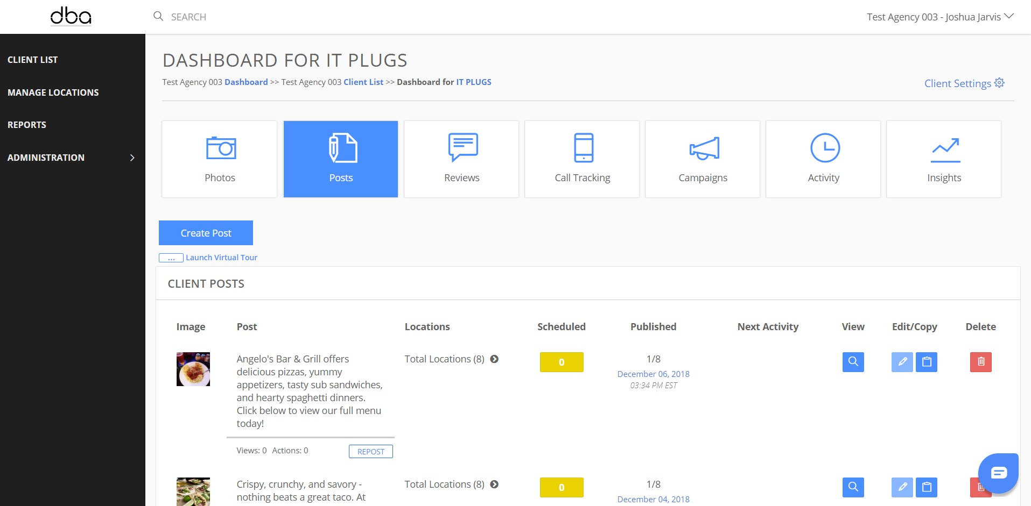View the Angelo's Bar & Grill post
This screenshot has width=1031, height=506.
pos(853,362)
